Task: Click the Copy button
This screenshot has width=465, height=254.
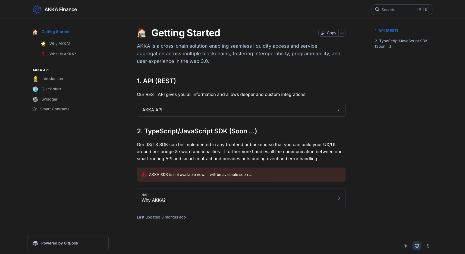Action: (328, 33)
